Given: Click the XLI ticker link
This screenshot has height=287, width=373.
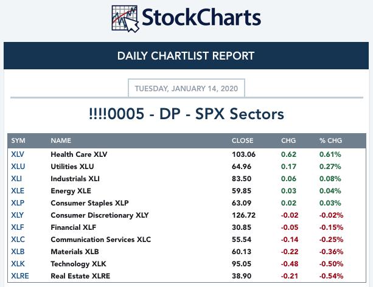Looking at the screenshot, I should 17,179.
